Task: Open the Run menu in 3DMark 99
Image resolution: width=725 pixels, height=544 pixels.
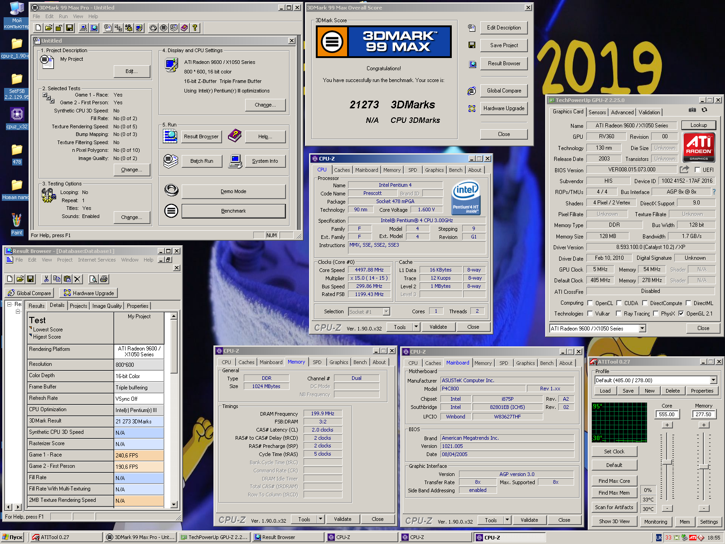Action: pos(63,16)
